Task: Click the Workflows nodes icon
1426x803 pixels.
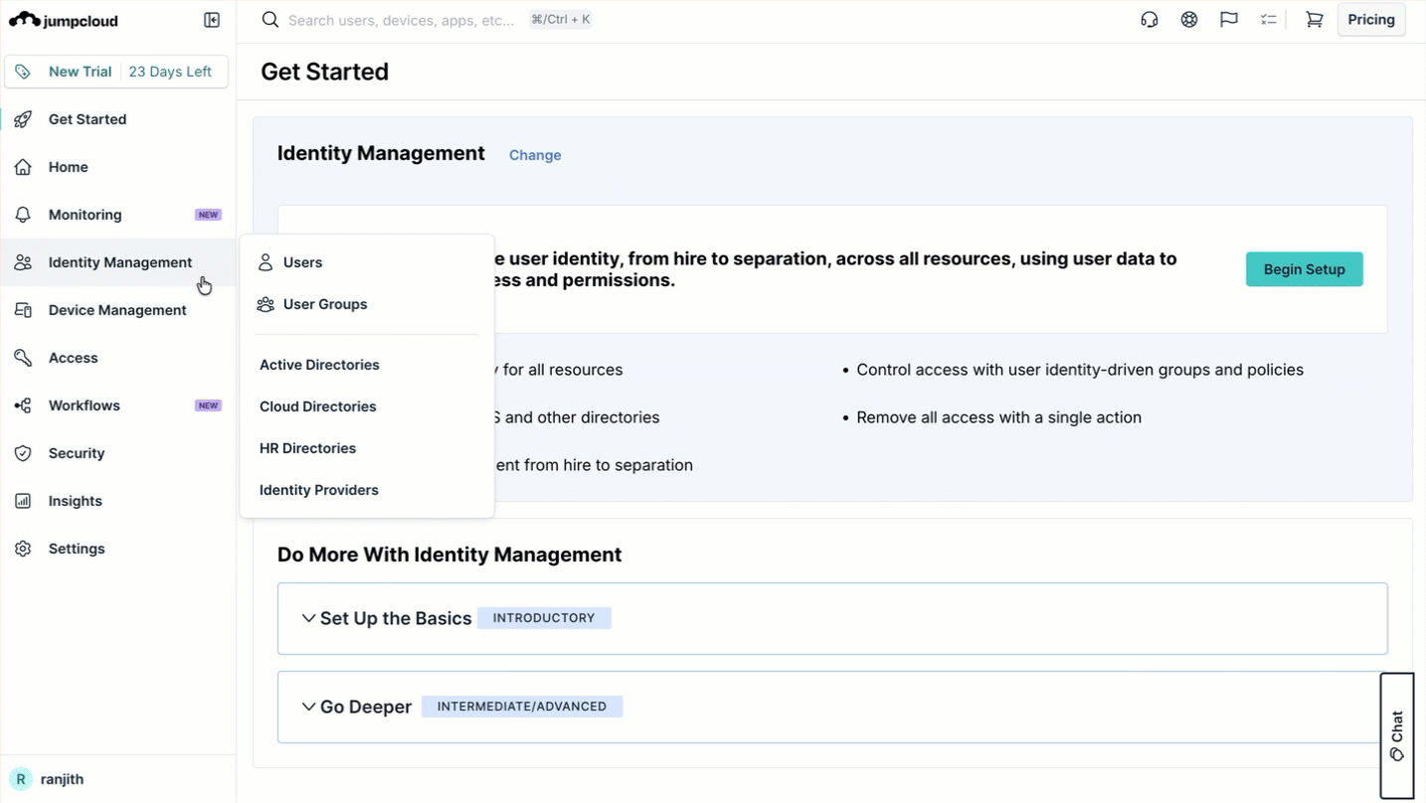Action: click(x=23, y=405)
